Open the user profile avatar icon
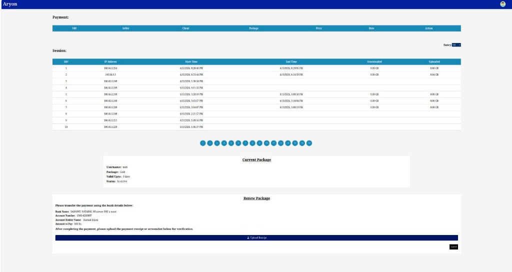This screenshot has width=512, height=272. click(502, 4)
